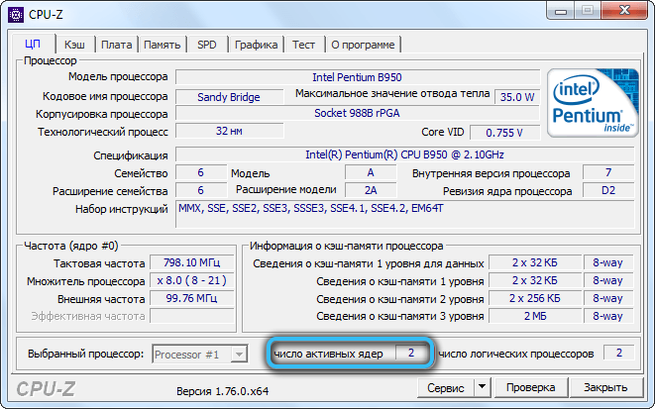Minimize the CPU-Z window

click(x=561, y=12)
